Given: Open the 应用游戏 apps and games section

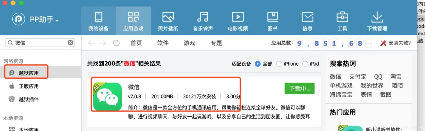Looking at the screenshot, I should coord(133,21).
